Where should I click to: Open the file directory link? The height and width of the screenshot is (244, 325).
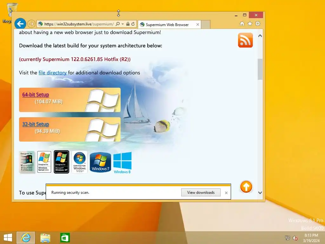(x=52, y=73)
